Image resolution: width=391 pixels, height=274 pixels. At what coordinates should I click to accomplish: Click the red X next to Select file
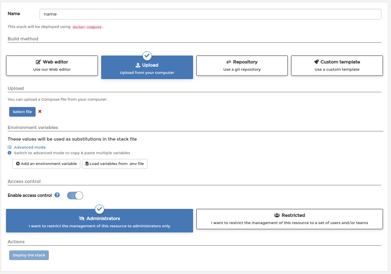(40, 111)
